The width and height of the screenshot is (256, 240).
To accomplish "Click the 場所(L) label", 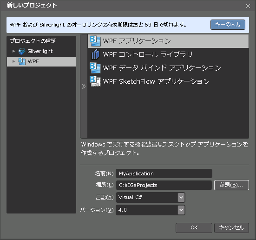I will pyautogui.click(x=105, y=185).
